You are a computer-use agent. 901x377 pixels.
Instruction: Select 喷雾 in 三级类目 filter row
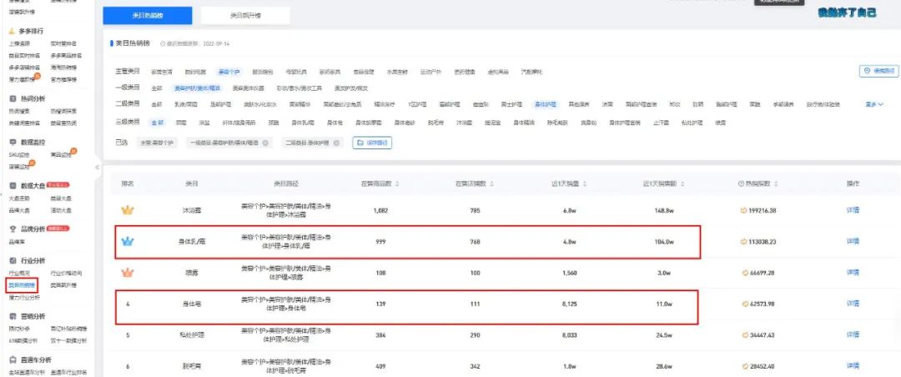[x=721, y=123]
